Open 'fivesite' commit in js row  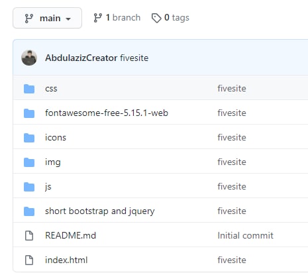(232, 186)
